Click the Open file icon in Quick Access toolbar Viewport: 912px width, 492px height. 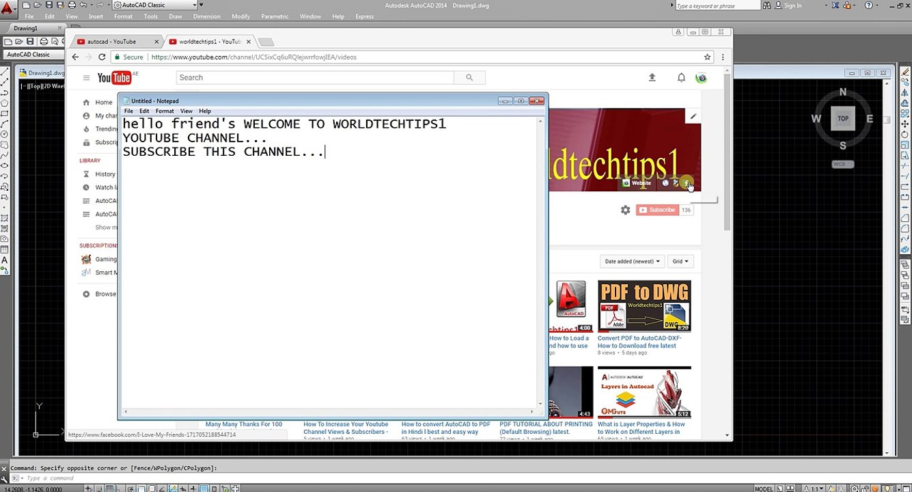pyautogui.click(x=38, y=5)
